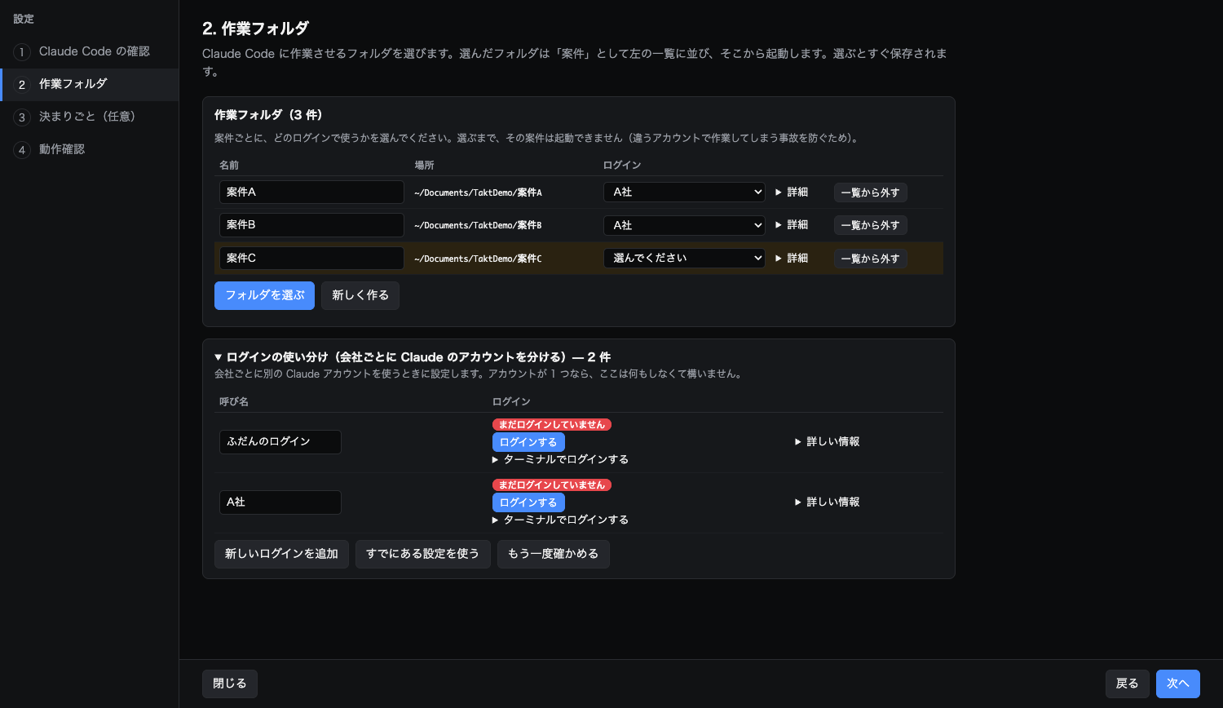The width and height of the screenshot is (1223, 708).
Task: Open step 4 動作確認
Action: [89, 149]
